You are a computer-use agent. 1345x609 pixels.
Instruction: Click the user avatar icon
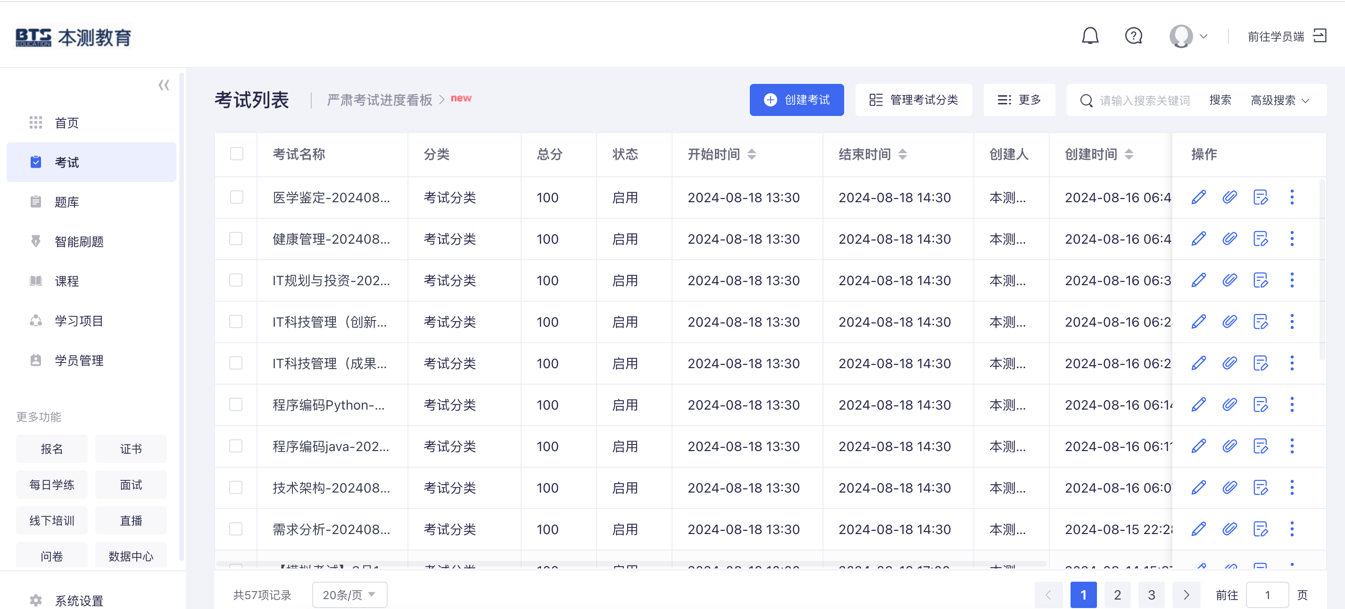(1181, 36)
